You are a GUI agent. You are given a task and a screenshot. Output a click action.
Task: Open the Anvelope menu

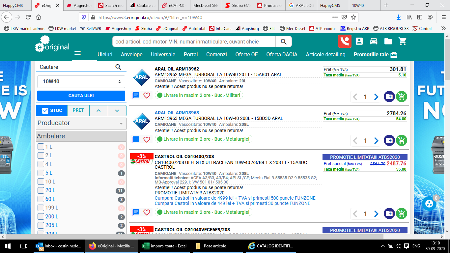tap(132, 54)
